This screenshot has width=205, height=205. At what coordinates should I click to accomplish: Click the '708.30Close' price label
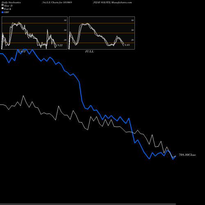coord(187,155)
